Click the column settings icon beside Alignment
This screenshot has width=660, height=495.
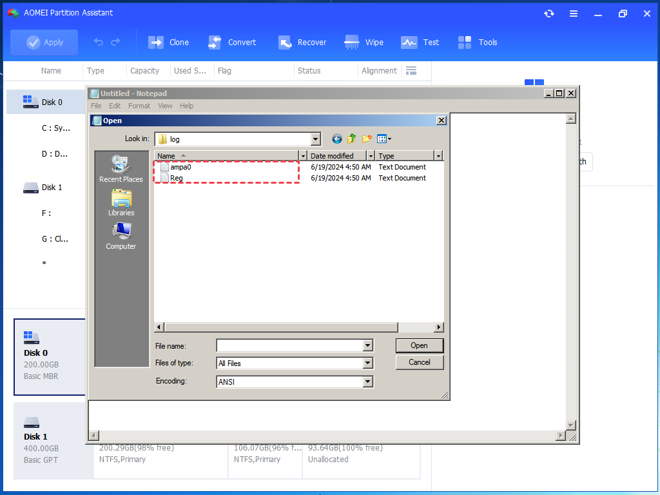pyautogui.click(x=411, y=71)
